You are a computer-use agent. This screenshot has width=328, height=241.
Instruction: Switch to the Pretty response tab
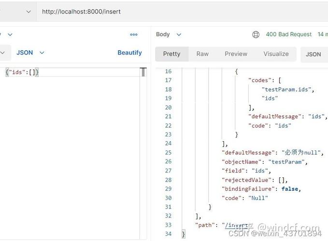pos(171,54)
